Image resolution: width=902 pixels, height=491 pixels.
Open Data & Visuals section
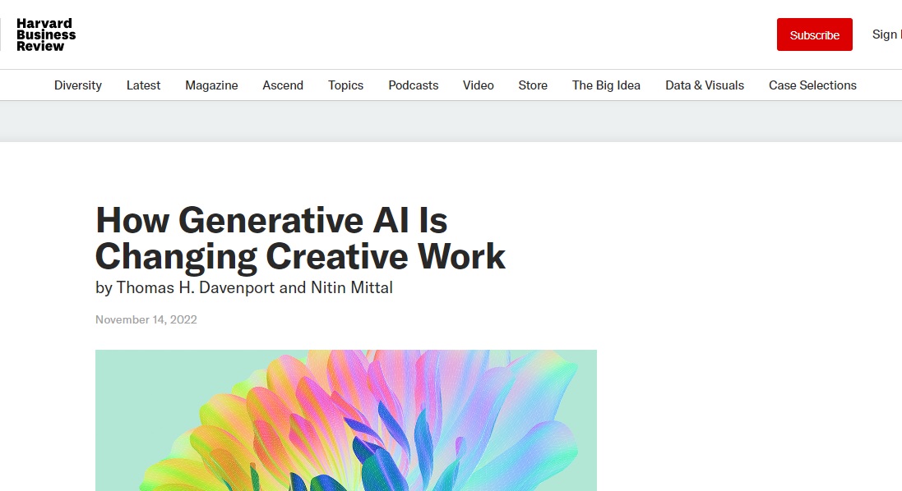pyautogui.click(x=705, y=85)
